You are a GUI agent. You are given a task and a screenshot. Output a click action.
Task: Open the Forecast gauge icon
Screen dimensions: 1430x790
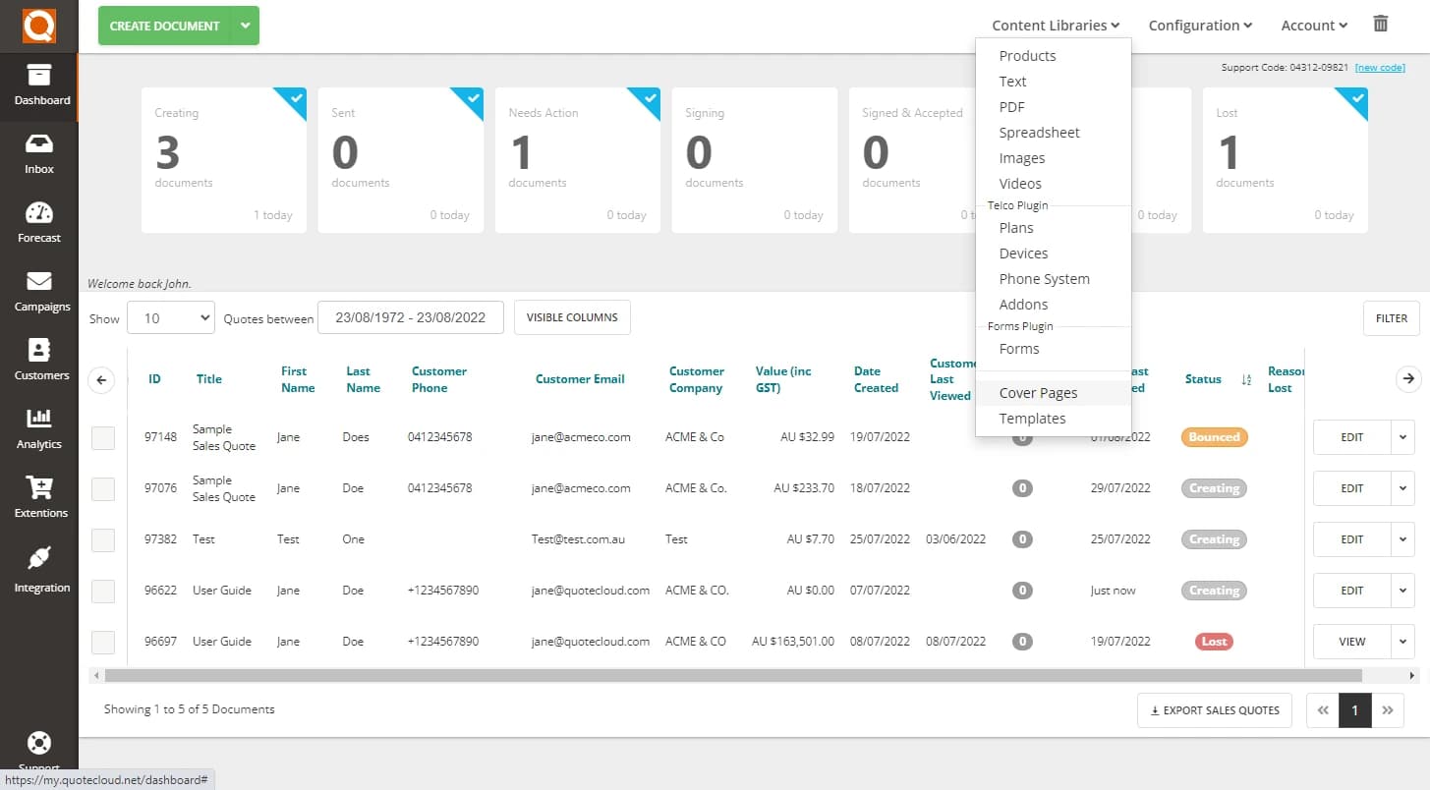[39, 214]
